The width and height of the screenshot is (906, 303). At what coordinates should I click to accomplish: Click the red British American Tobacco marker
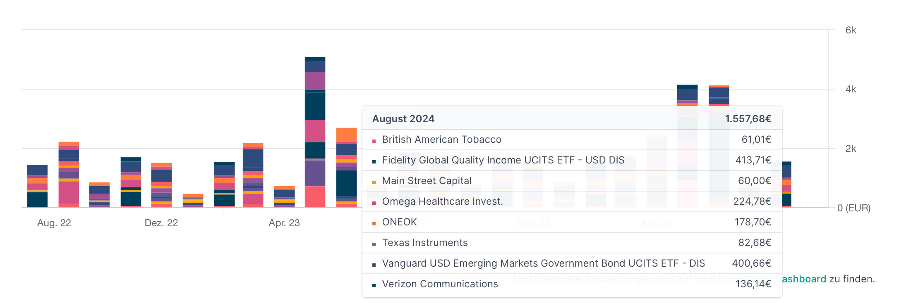point(374,141)
